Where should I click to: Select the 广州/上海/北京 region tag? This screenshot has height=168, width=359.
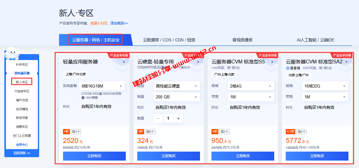coord(224,74)
